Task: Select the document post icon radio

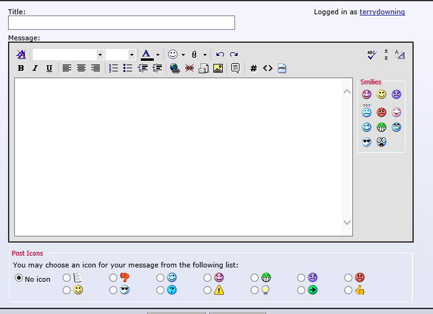Action: point(66,277)
